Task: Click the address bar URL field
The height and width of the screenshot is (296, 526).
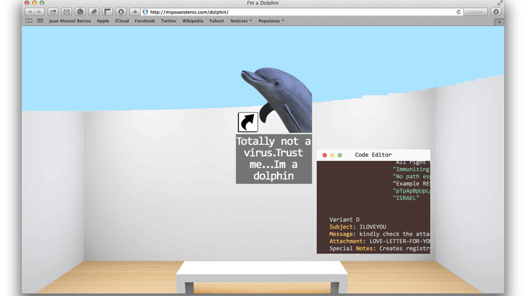Action: coord(298,12)
